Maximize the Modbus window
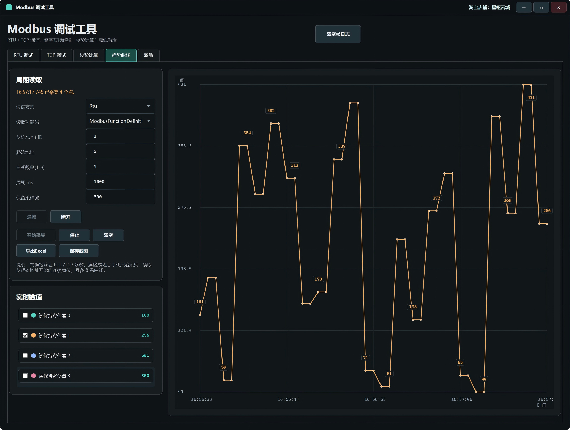 541,7
